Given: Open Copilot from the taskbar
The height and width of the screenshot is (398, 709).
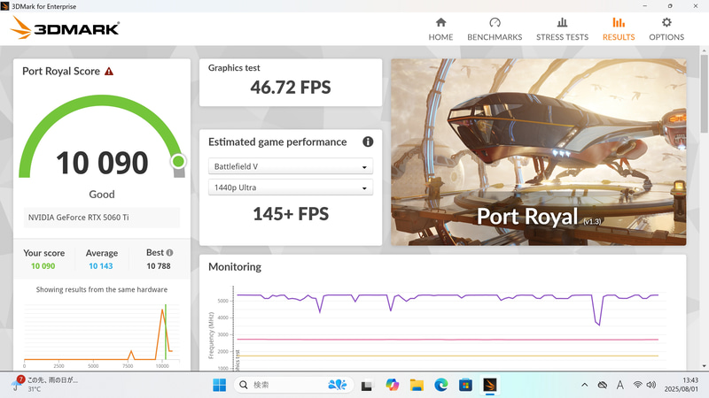Looking at the screenshot, I should (392, 385).
